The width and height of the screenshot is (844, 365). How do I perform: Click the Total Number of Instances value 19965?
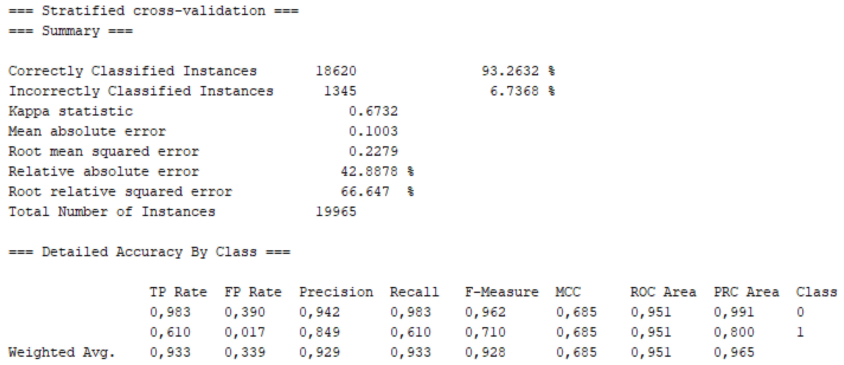(335, 212)
